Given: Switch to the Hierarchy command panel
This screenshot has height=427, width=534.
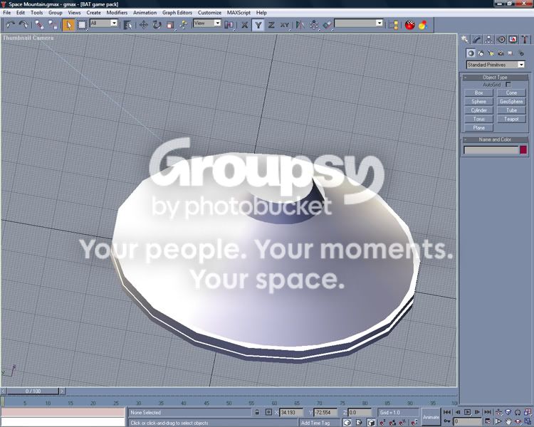Looking at the screenshot, I should [x=488, y=40].
